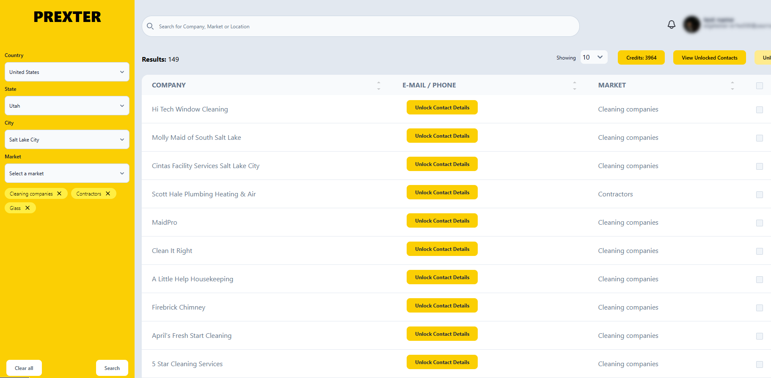Image resolution: width=771 pixels, height=378 pixels.
Task: Remove the Cleaning companies filter tag
Action: pos(59,193)
